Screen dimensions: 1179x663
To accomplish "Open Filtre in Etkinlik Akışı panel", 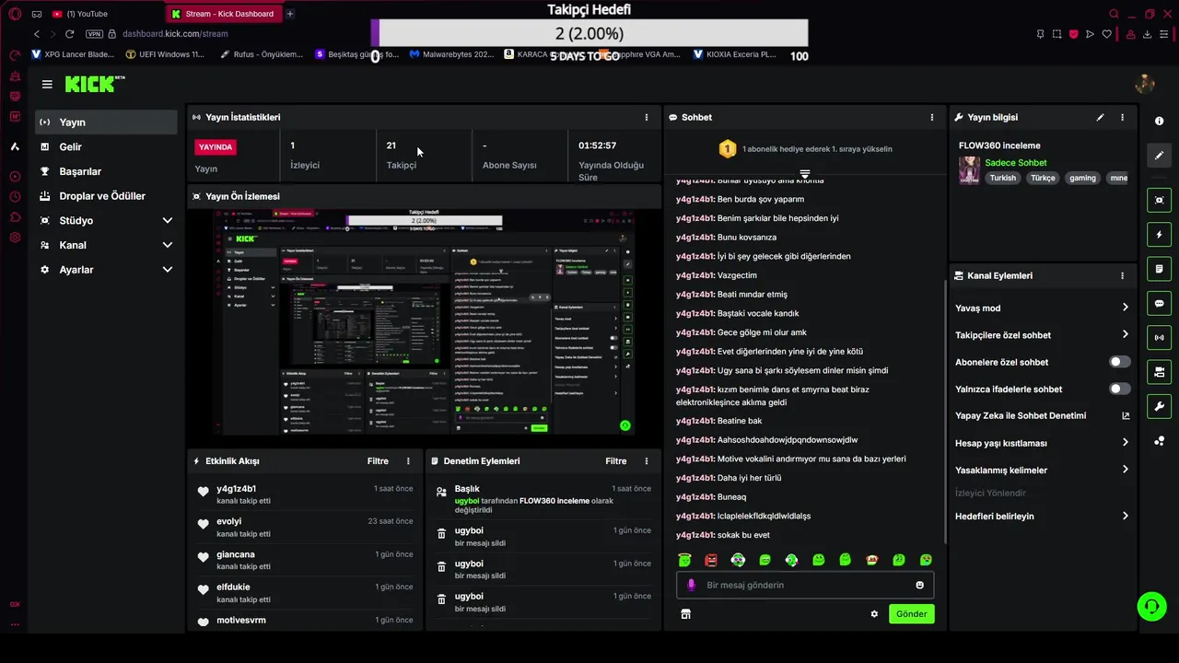I will (x=378, y=461).
